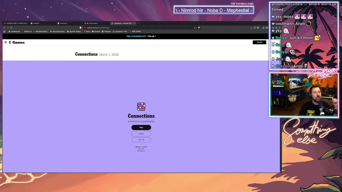The height and width of the screenshot is (192, 342).
Task: Click the 'March 1, 2026' date by the heading
Action: point(109,54)
